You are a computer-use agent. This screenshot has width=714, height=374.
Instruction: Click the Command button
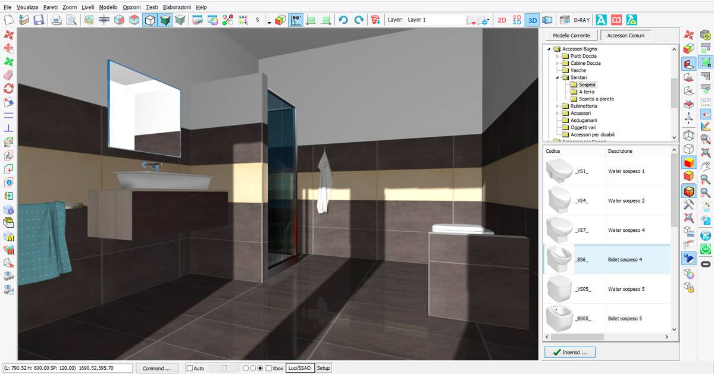pyautogui.click(x=157, y=368)
